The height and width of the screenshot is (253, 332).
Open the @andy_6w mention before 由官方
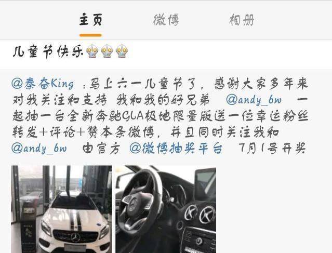[x=39, y=148]
